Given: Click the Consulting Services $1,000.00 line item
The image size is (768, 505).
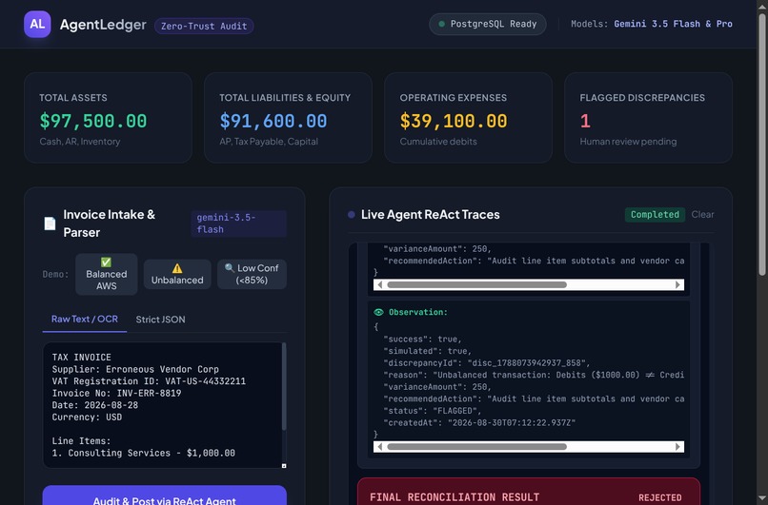Looking at the screenshot, I should (x=144, y=454).
